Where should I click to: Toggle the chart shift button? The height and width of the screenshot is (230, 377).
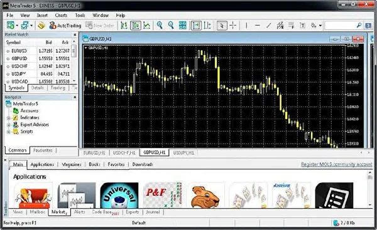tap(207, 26)
